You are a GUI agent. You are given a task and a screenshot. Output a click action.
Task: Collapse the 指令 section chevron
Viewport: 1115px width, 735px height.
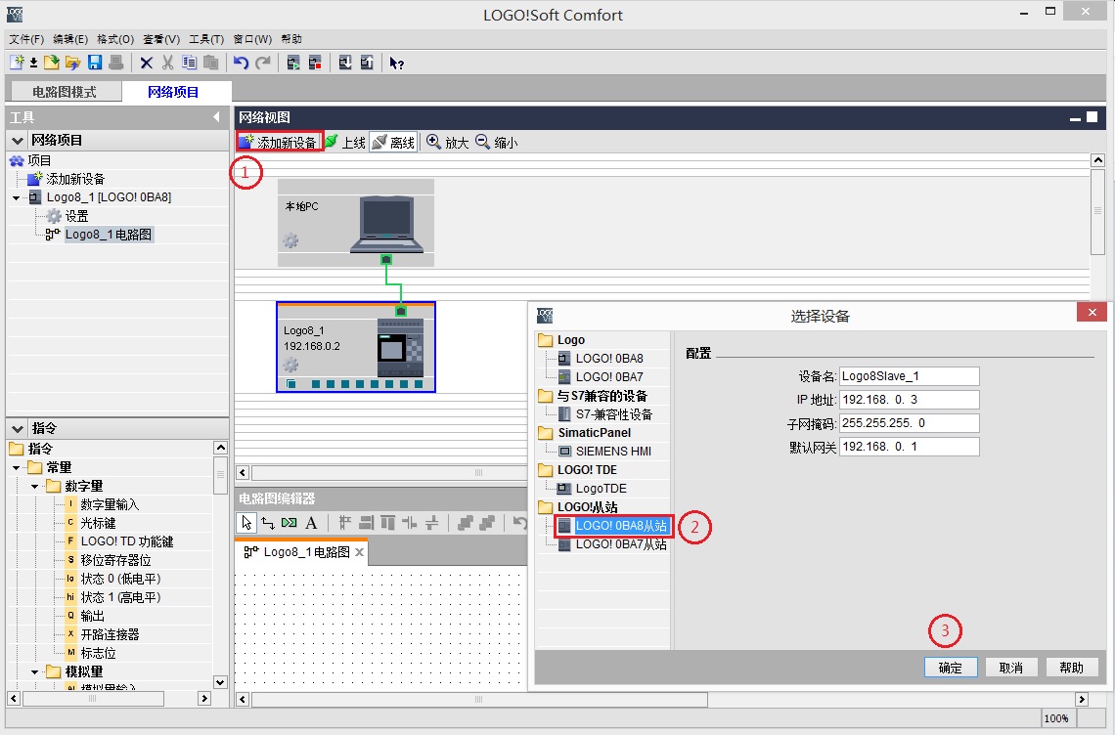18,428
